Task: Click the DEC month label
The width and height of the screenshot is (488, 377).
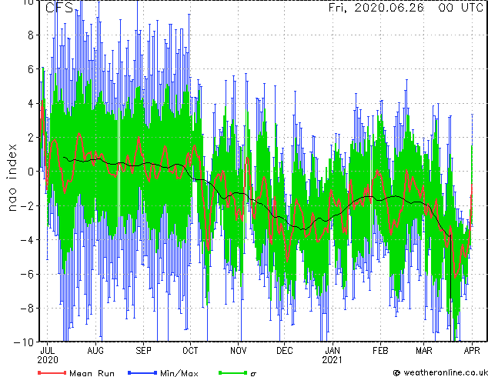Action: [285, 351]
